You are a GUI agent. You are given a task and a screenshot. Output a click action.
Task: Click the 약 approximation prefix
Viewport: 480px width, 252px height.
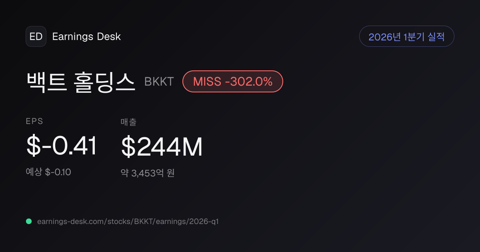(125, 173)
